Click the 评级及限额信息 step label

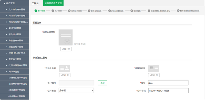click(x=117, y=11)
